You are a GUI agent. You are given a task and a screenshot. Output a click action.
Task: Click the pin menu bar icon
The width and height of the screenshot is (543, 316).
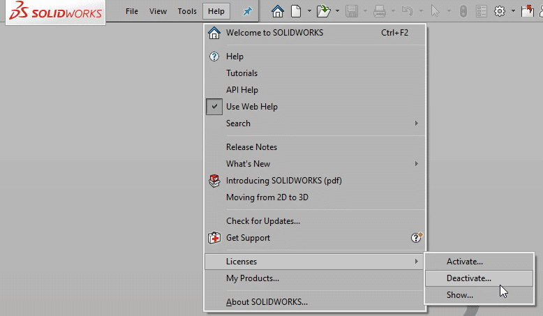[247, 11]
